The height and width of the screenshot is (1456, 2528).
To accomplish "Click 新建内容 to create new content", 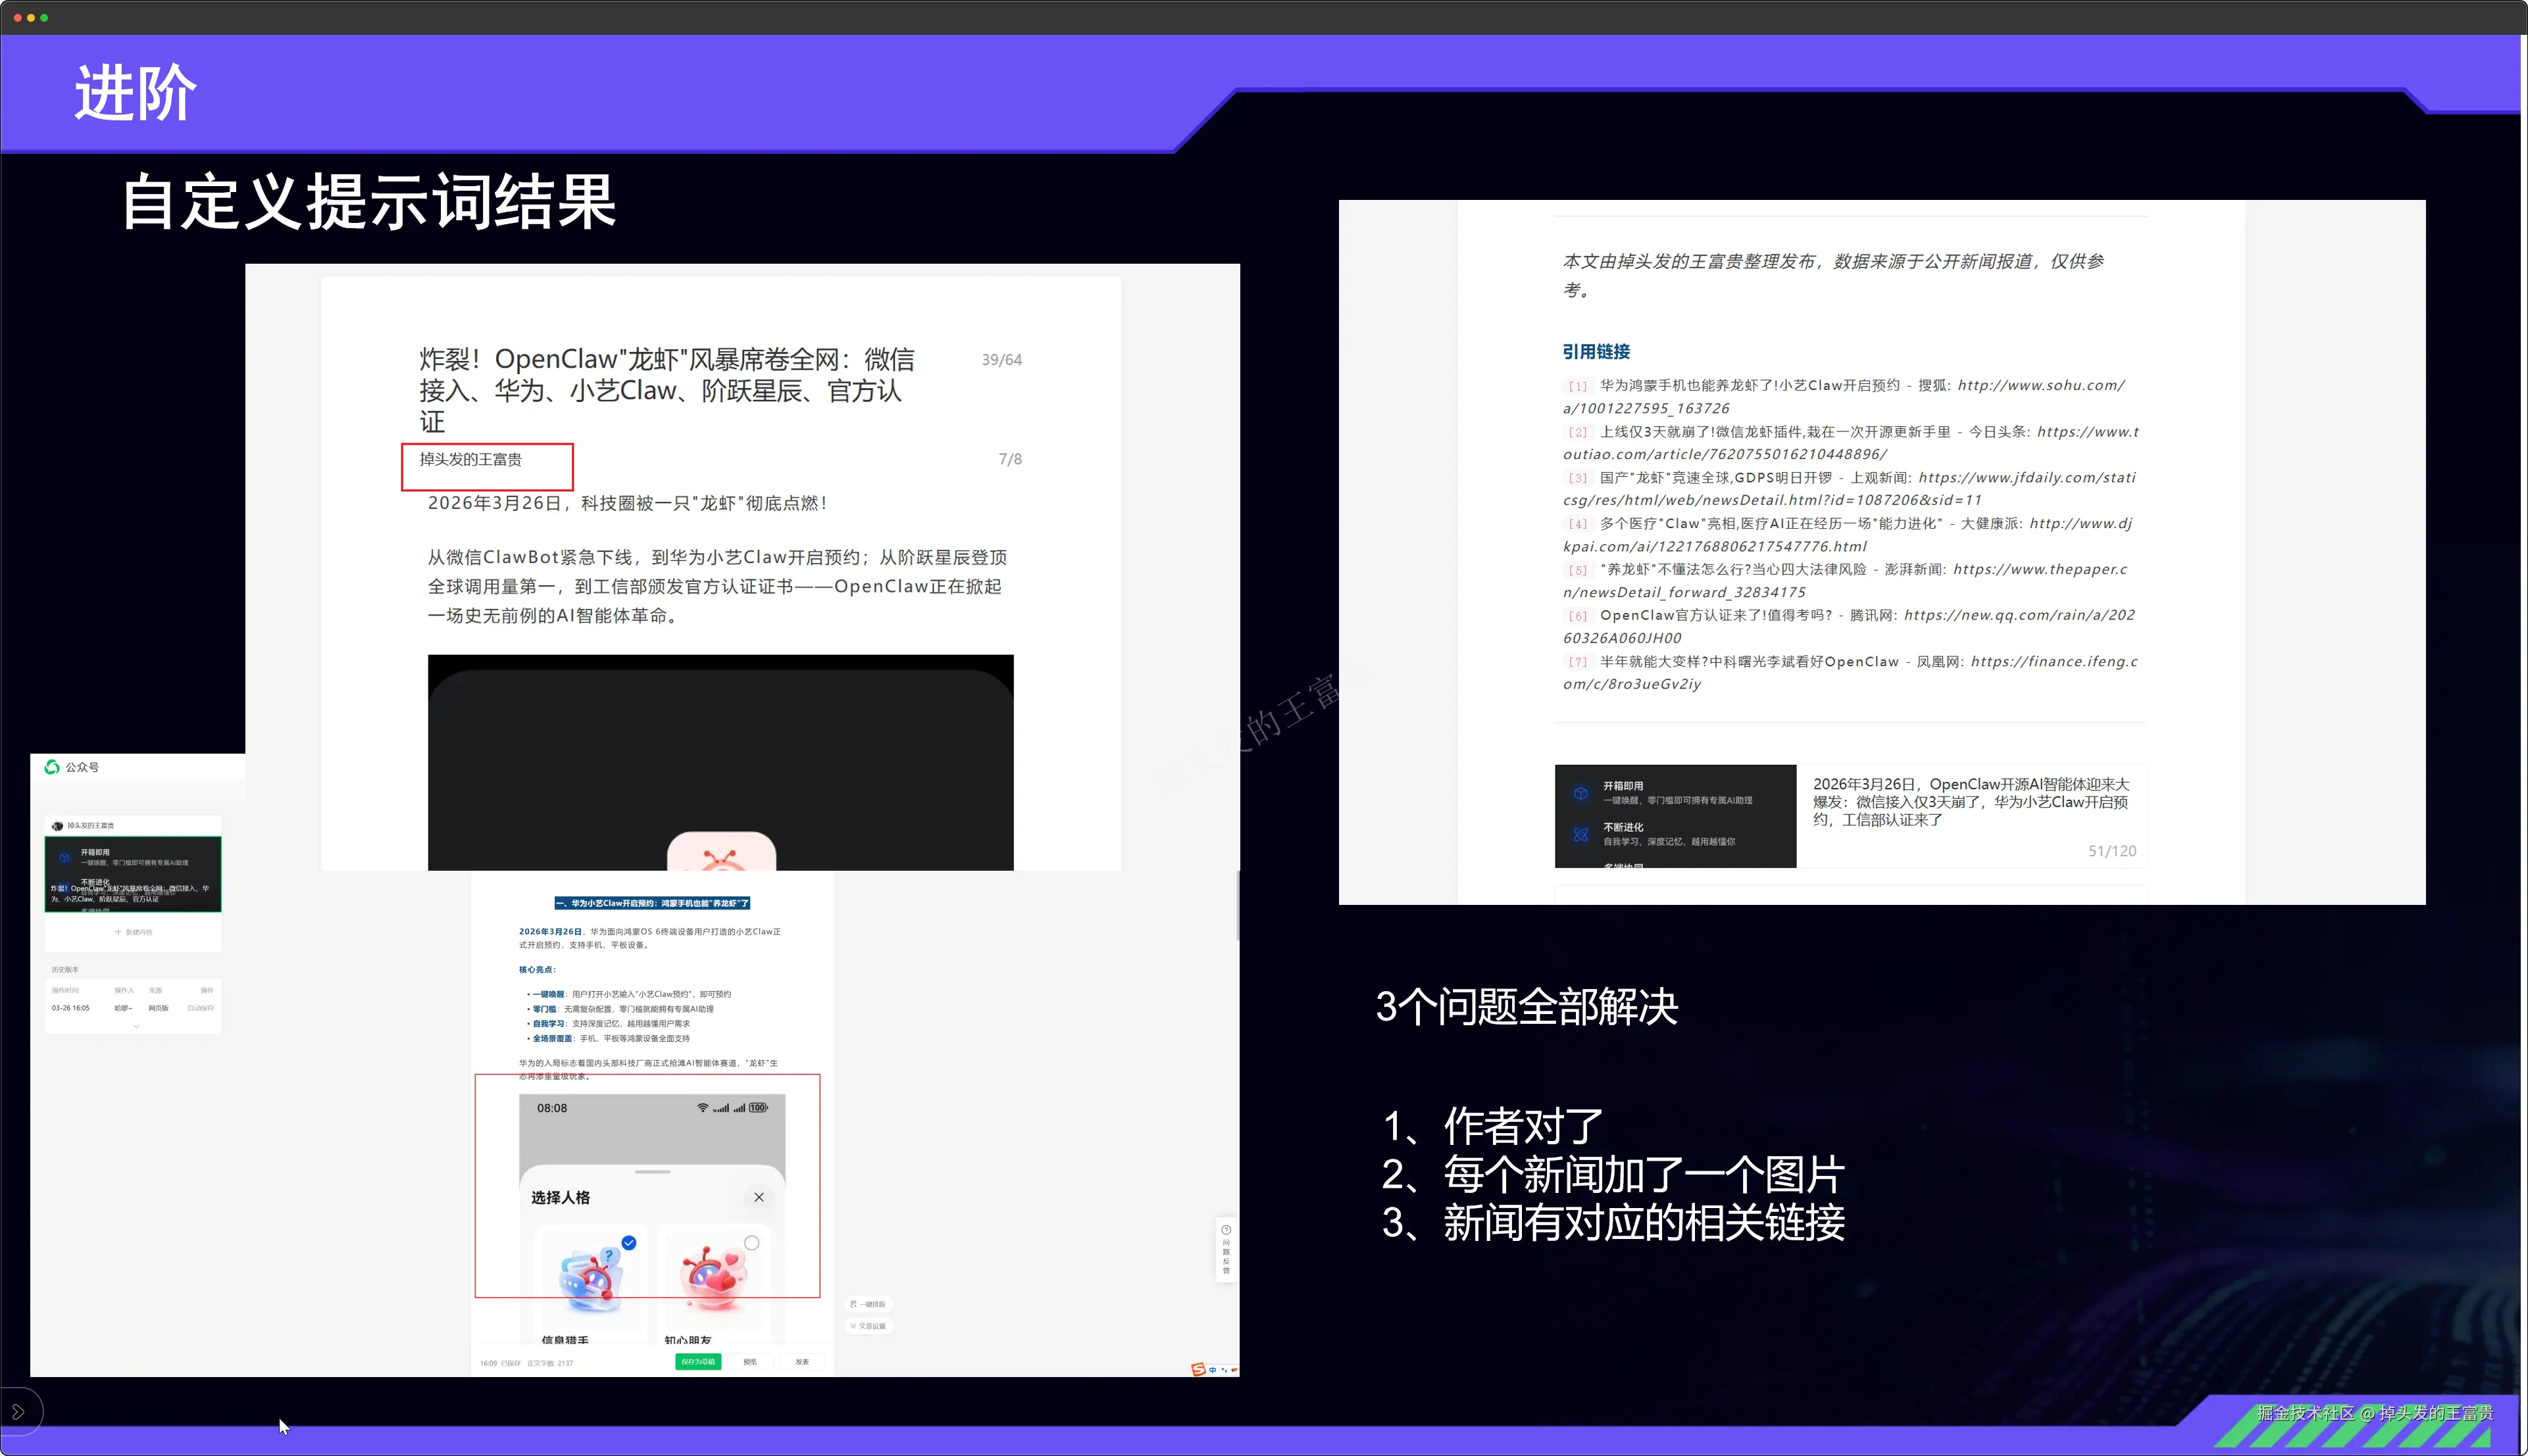I will 133,932.
